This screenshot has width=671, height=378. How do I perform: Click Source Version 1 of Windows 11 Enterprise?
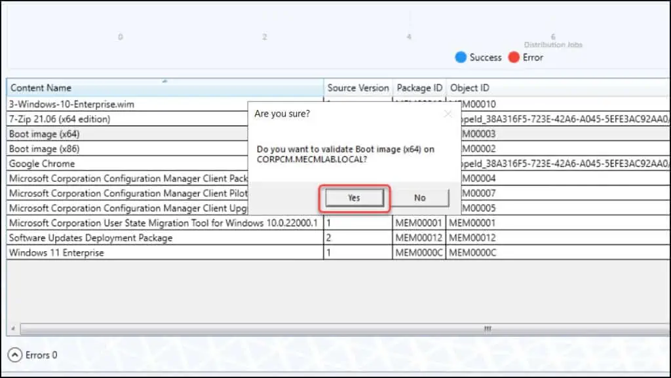tap(358, 252)
